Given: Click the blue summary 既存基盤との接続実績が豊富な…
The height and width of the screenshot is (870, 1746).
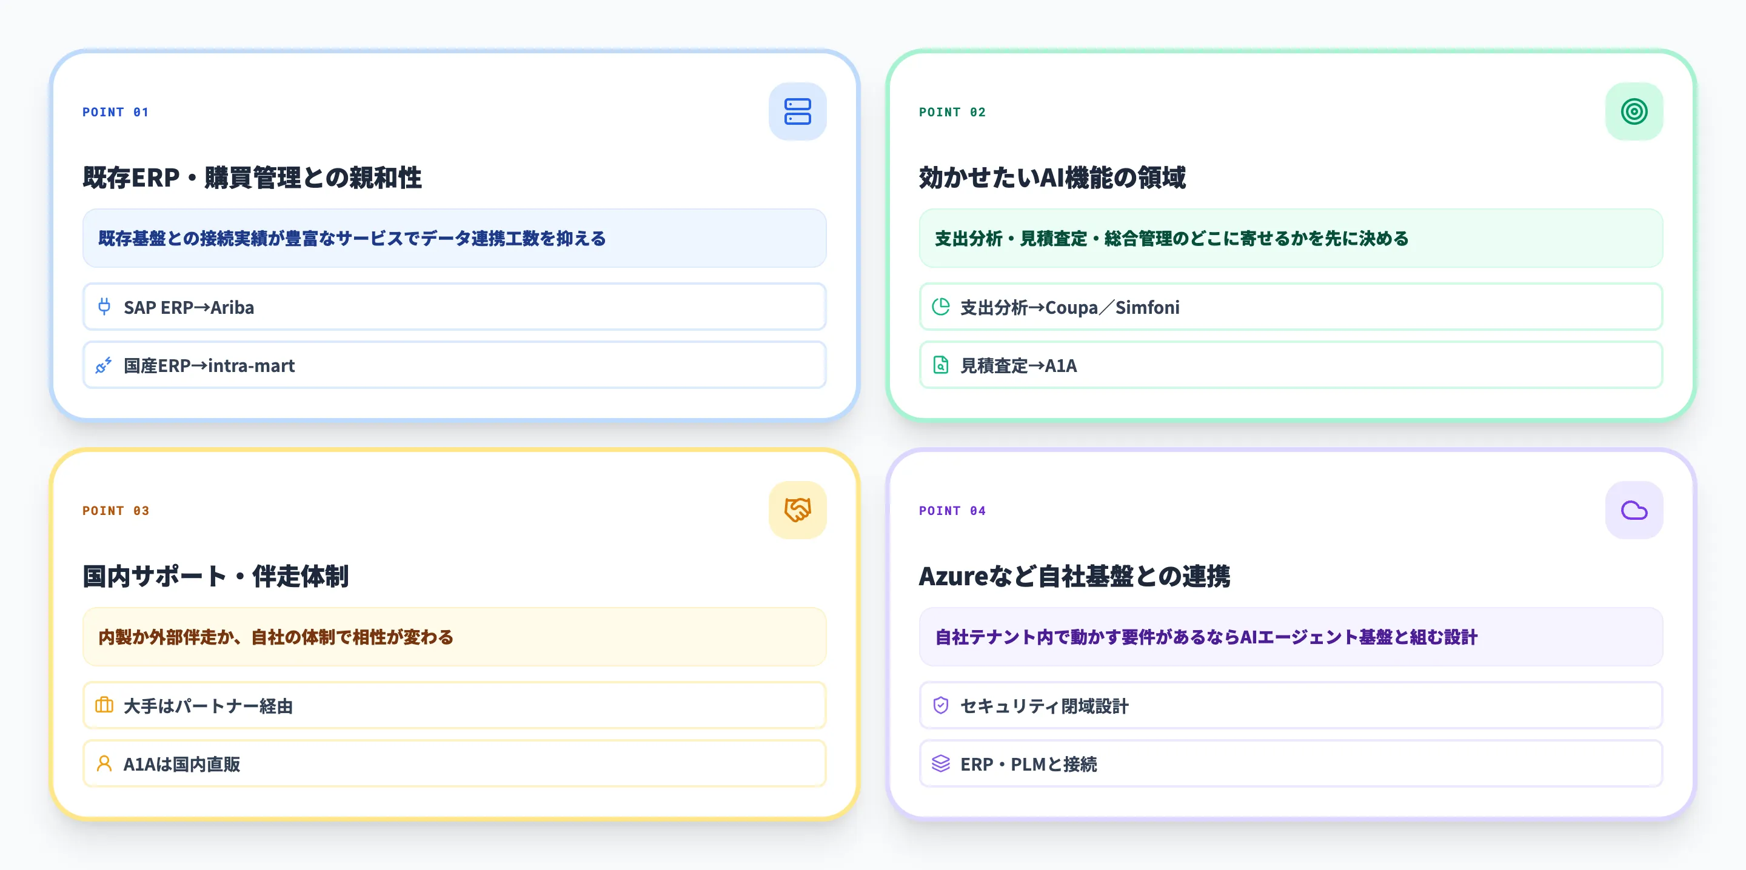Looking at the screenshot, I should pyautogui.click(x=454, y=238).
